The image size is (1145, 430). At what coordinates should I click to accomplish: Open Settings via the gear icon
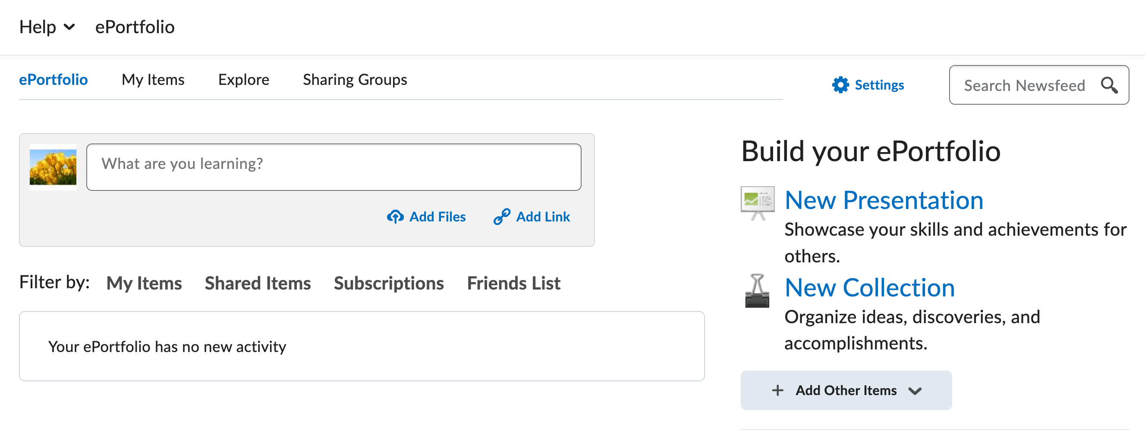[x=840, y=85]
